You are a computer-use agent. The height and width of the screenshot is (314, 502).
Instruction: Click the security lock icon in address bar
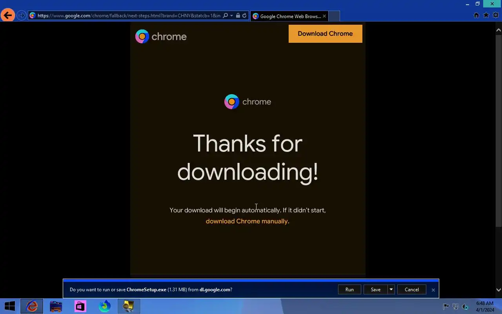click(238, 16)
